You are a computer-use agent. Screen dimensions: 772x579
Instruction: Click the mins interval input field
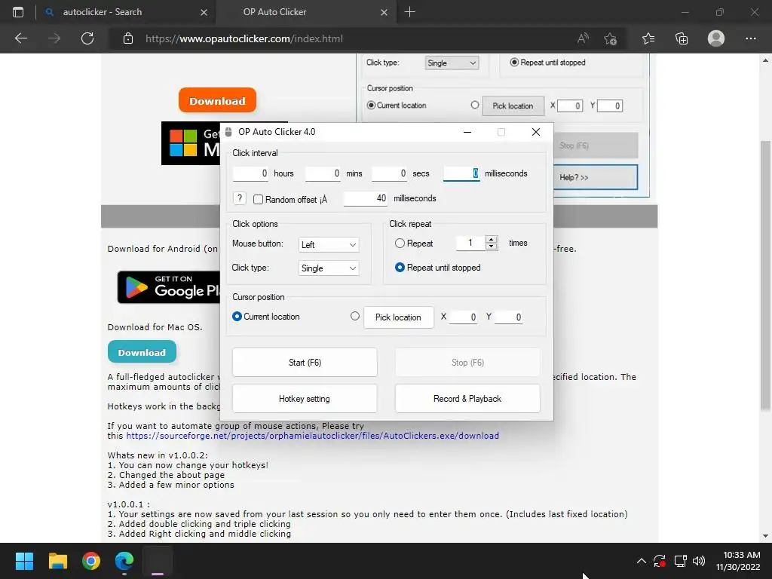pyautogui.click(x=323, y=173)
